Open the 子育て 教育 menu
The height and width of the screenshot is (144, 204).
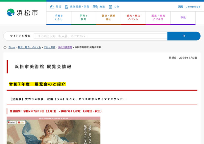pyautogui.click(x=84, y=18)
